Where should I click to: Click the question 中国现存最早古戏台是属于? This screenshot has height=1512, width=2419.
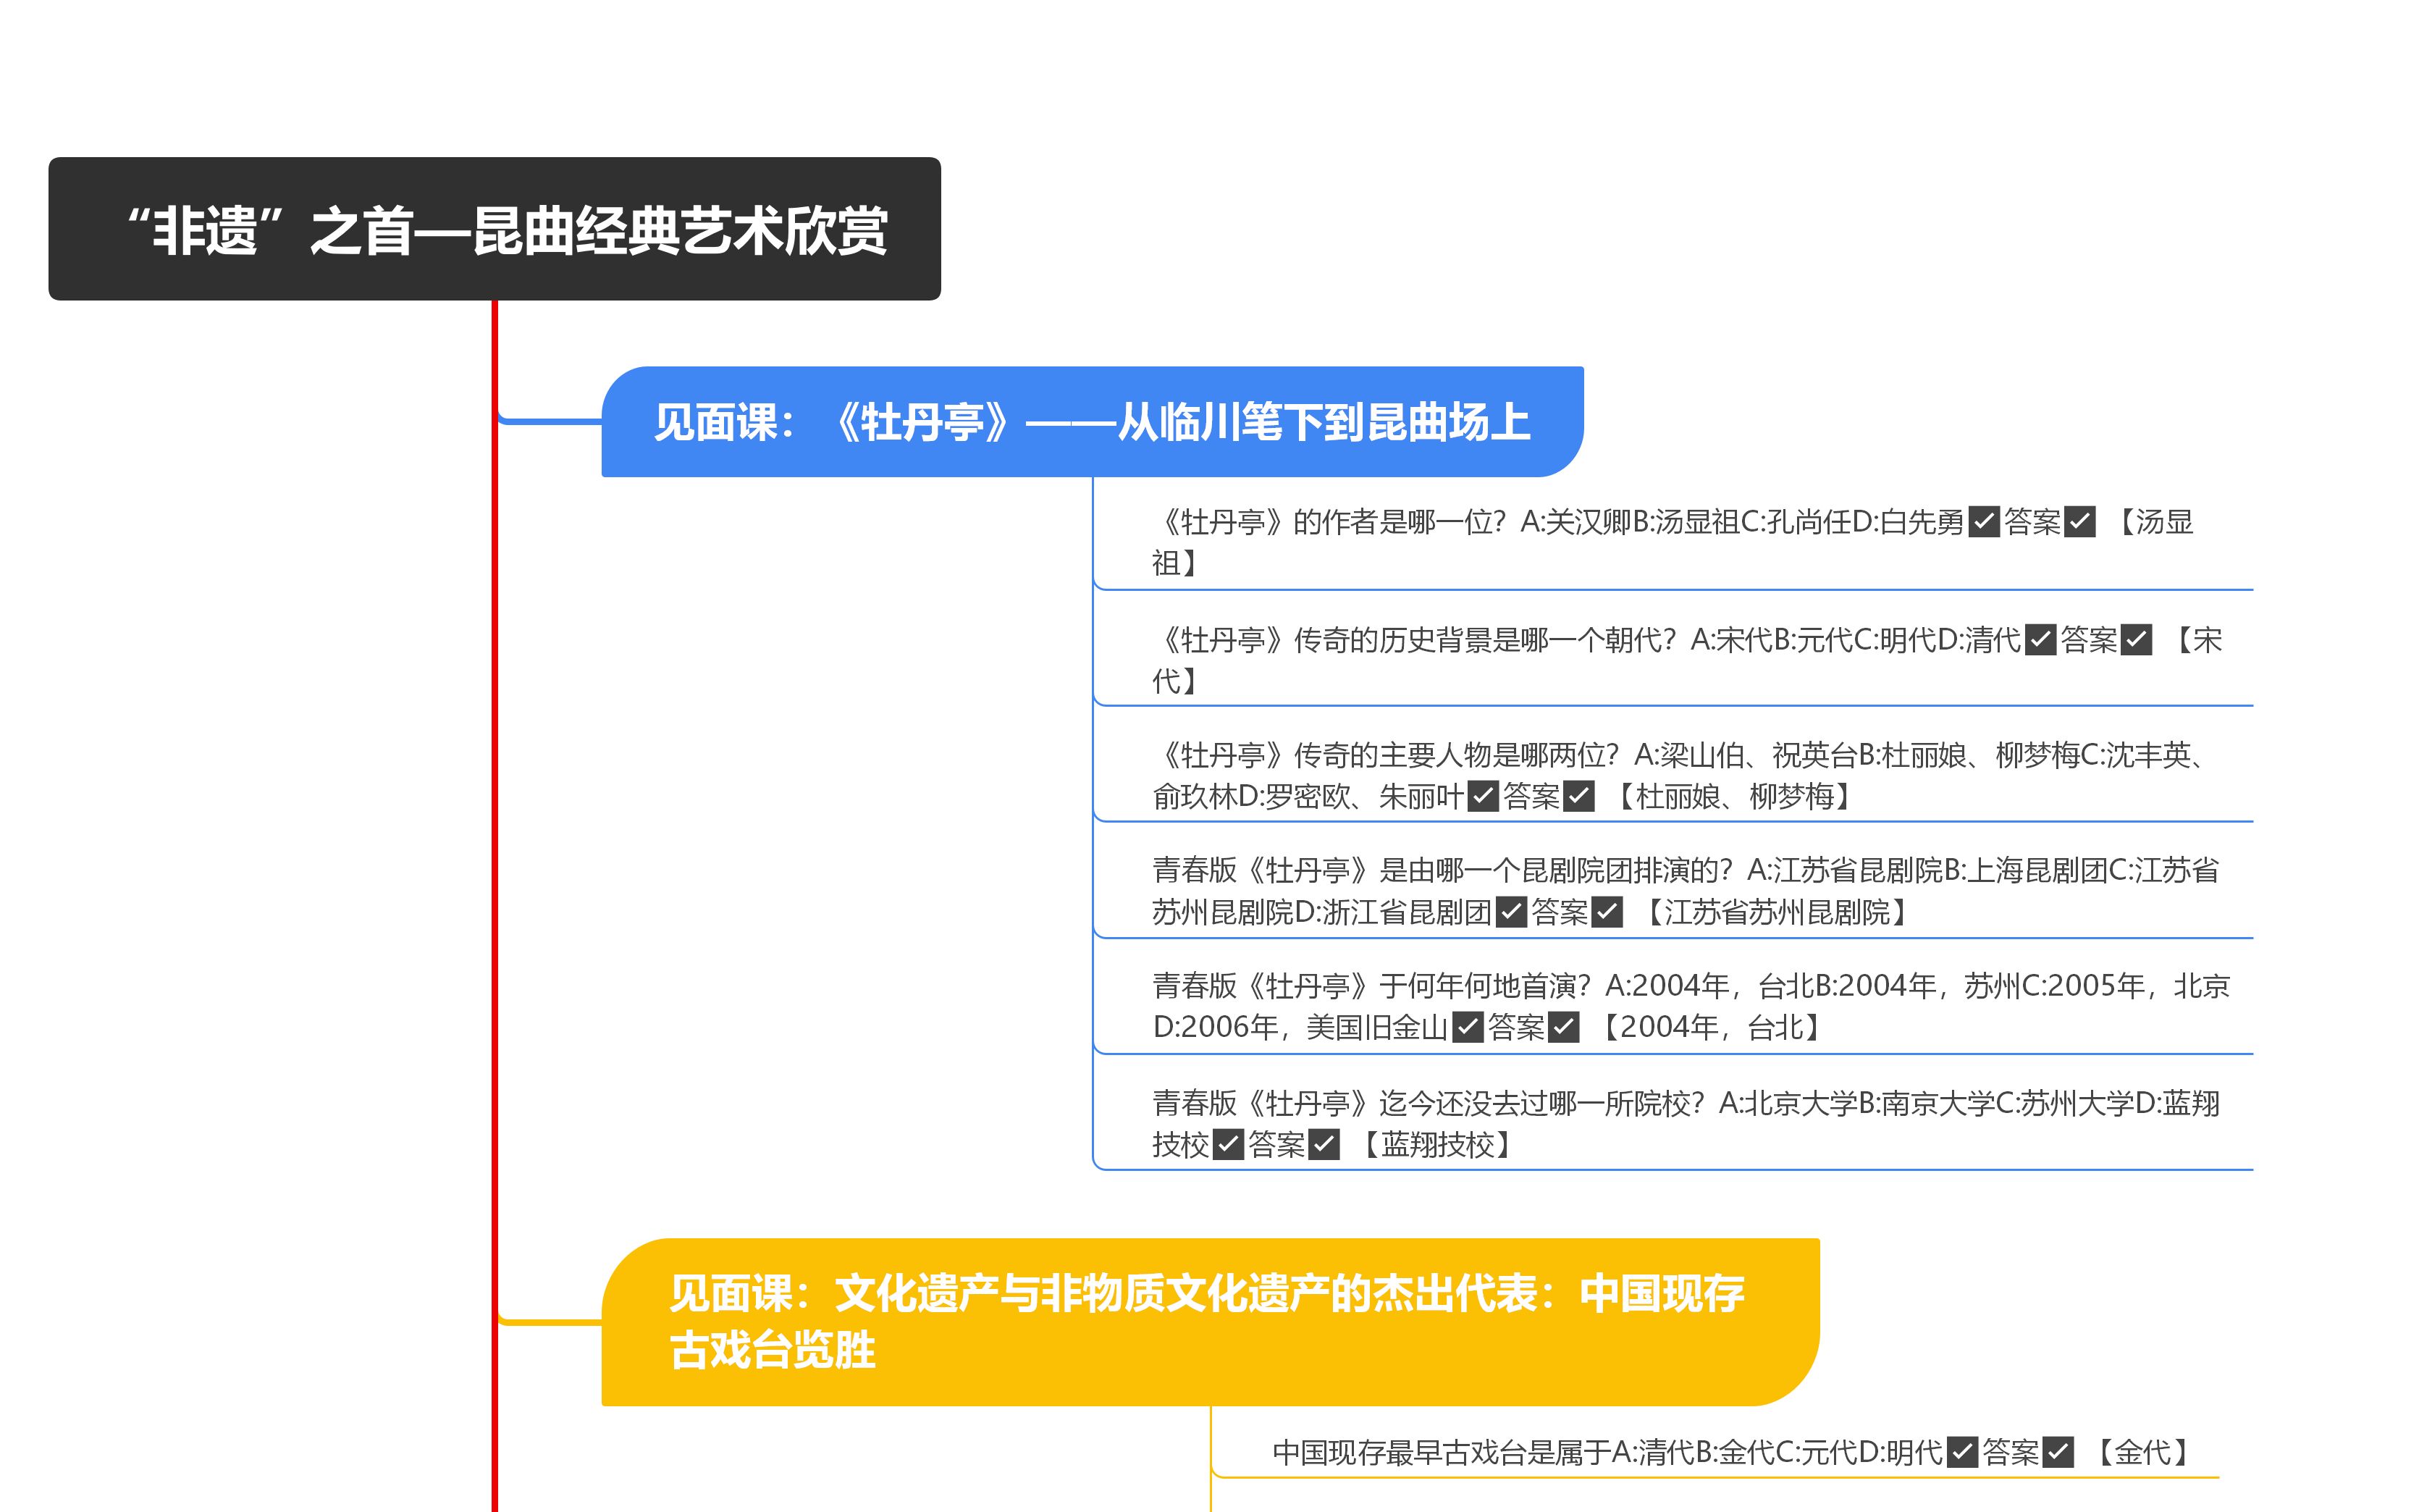1731,1452
